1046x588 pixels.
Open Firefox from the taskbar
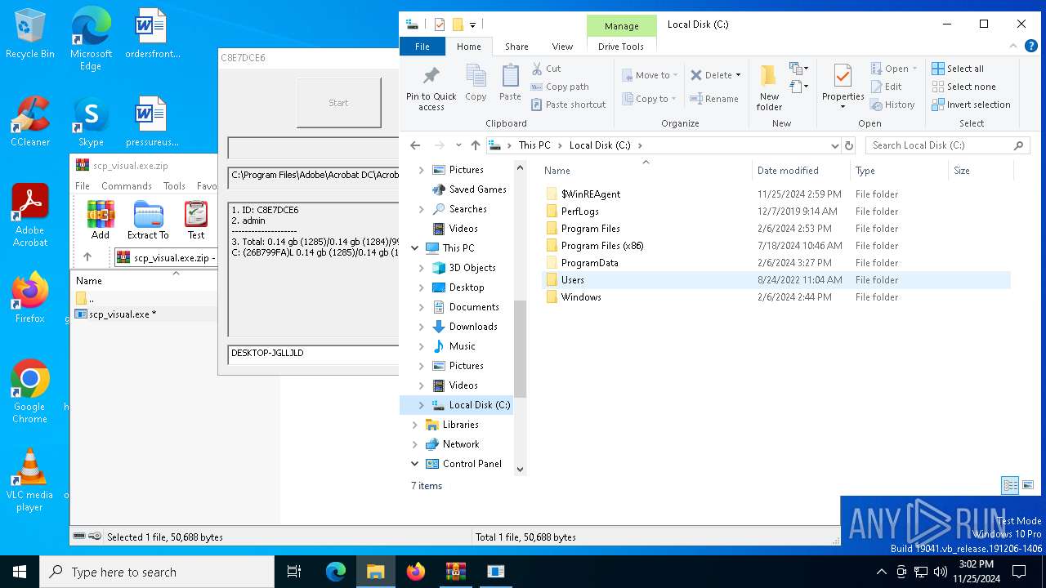tap(416, 572)
